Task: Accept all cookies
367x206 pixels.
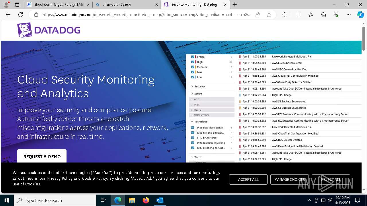Action: tap(248, 179)
